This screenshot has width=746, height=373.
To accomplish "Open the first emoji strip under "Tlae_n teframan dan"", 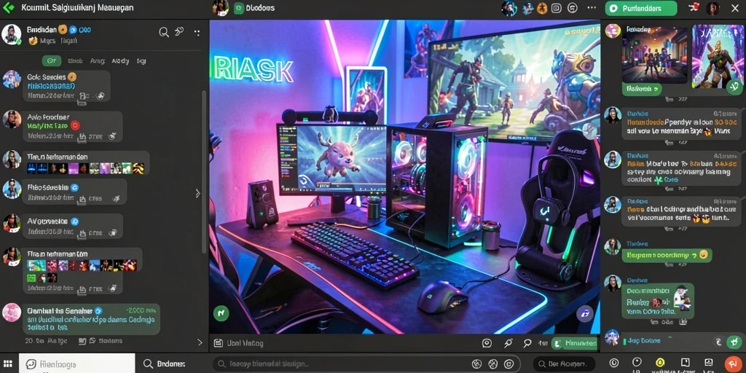I will [86, 168].
